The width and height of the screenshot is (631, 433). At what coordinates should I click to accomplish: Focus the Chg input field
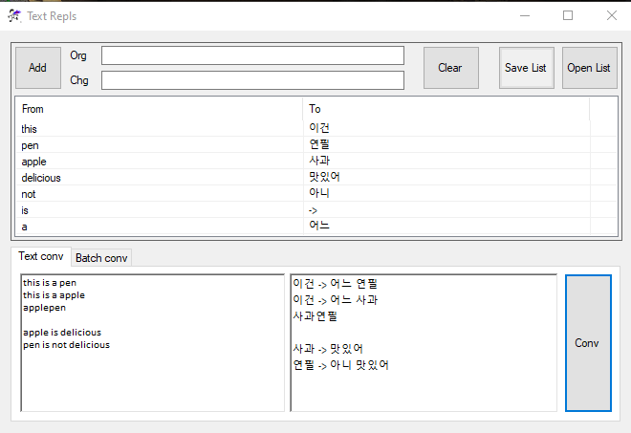(x=252, y=80)
